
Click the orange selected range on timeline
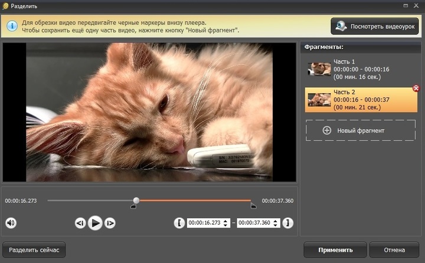[x=195, y=200]
